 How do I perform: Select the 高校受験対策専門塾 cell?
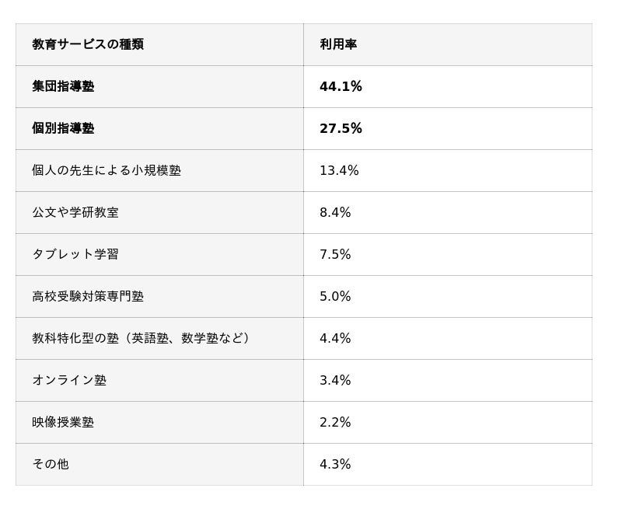(88, 296)
